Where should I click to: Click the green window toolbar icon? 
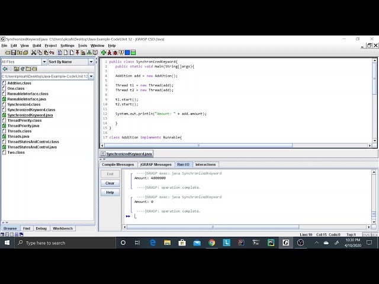click(x=133, y=53)
